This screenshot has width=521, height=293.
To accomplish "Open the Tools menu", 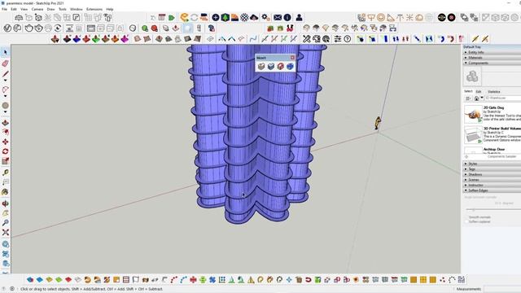I will point(63,9).
